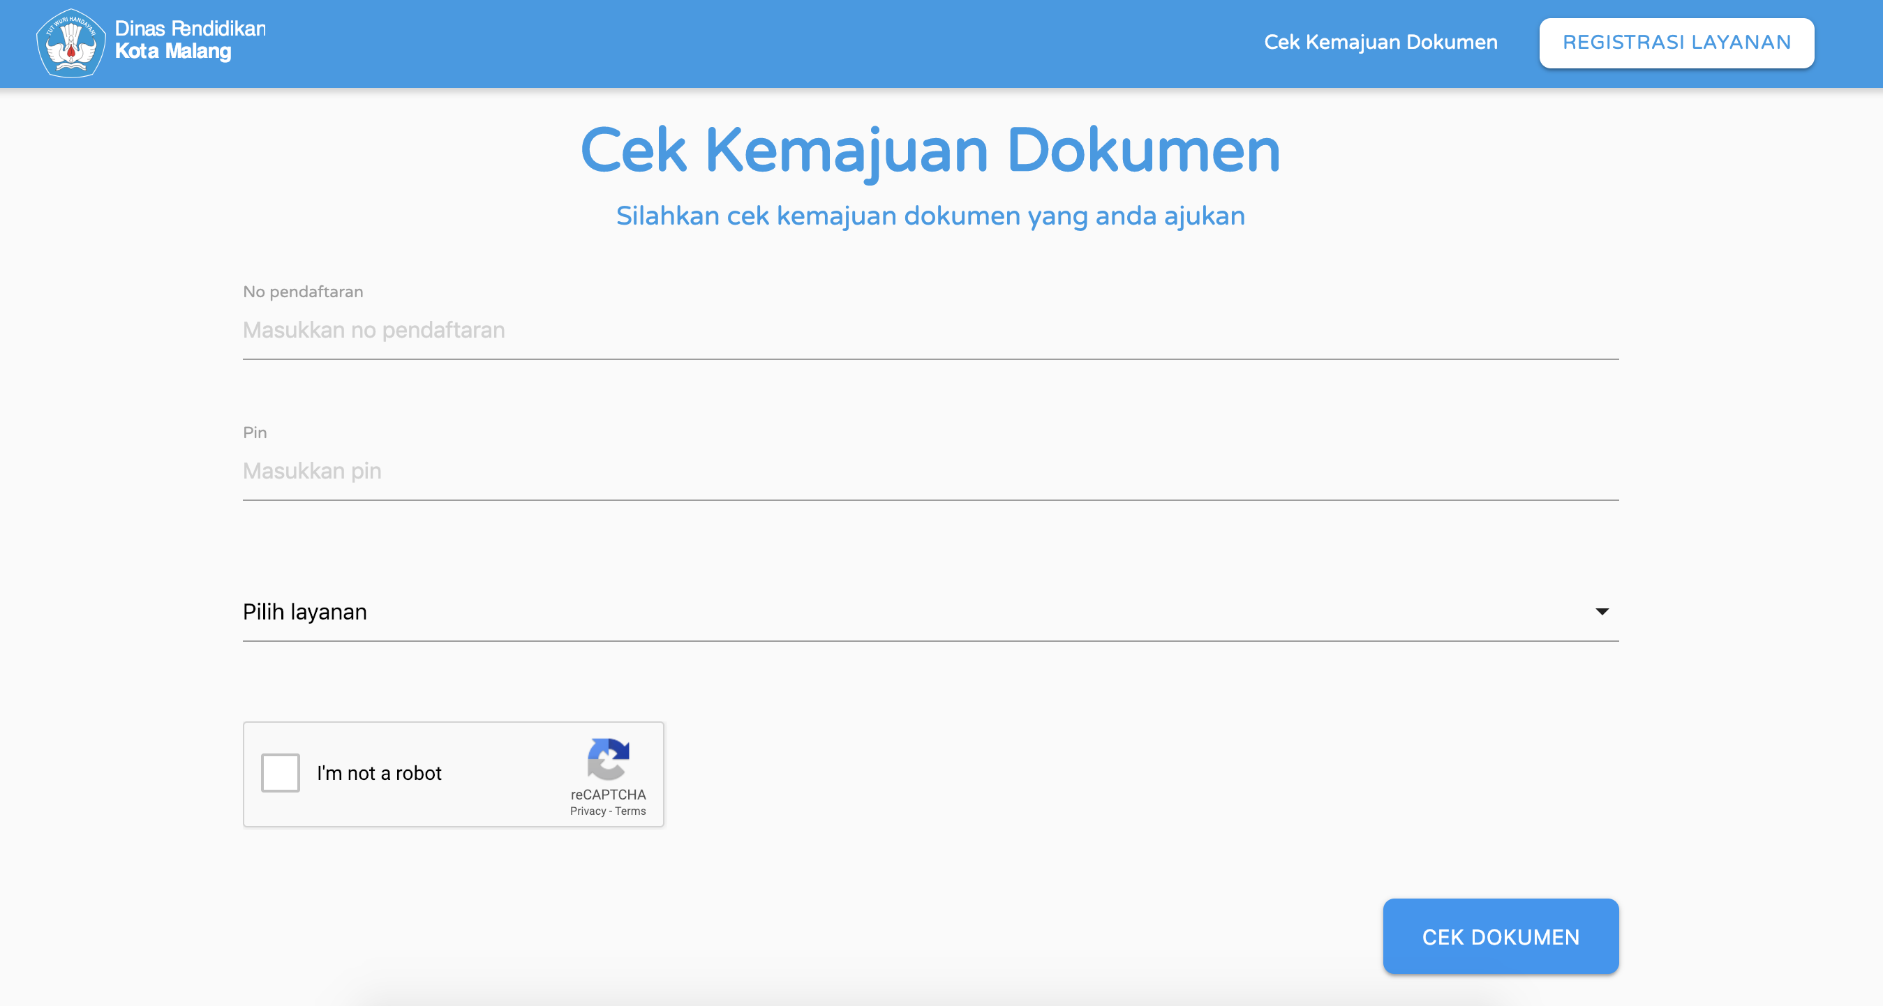Click the "No pendaftaran" field label
The width and height of the screenshot is (1883, 1006).
[x=303, y=291]
